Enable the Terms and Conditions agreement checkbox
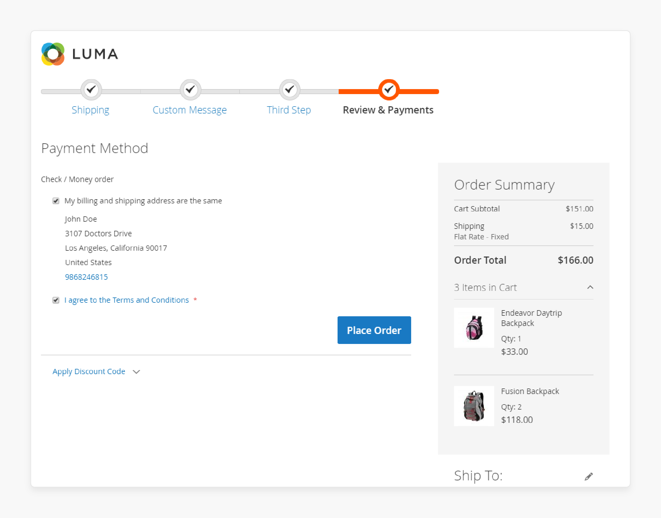Image resolution: width=661 pixels, height=518 pixels. (x=56, y=299)
